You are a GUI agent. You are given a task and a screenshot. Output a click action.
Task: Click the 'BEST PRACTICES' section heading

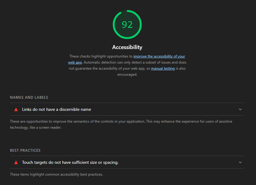pos(25,151)
